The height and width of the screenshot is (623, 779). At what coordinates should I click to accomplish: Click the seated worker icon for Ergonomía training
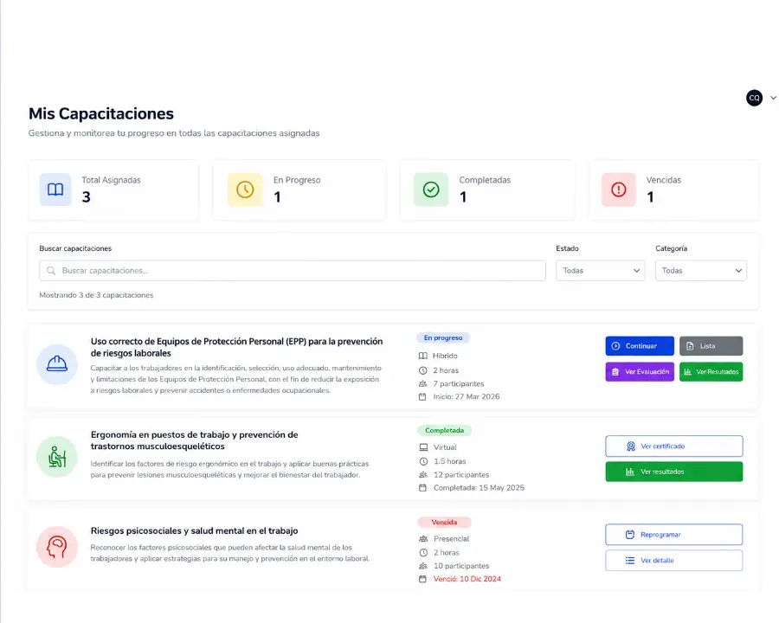click(56, 457)
